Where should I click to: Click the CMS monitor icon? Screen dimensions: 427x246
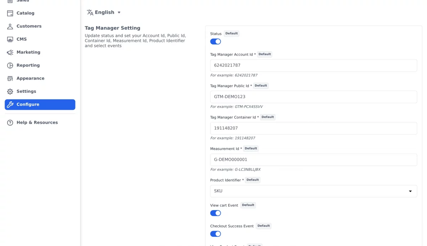click(x=10, y=39)
